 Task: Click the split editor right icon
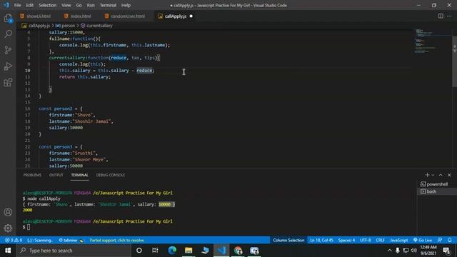click(441, 16)
